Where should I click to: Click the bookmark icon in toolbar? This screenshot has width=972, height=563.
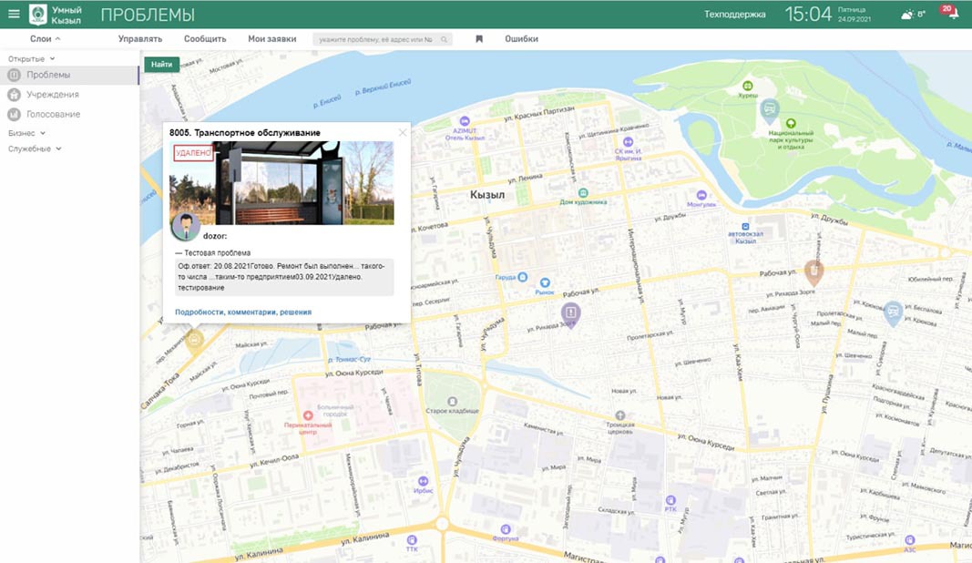[x=479, y=39]
